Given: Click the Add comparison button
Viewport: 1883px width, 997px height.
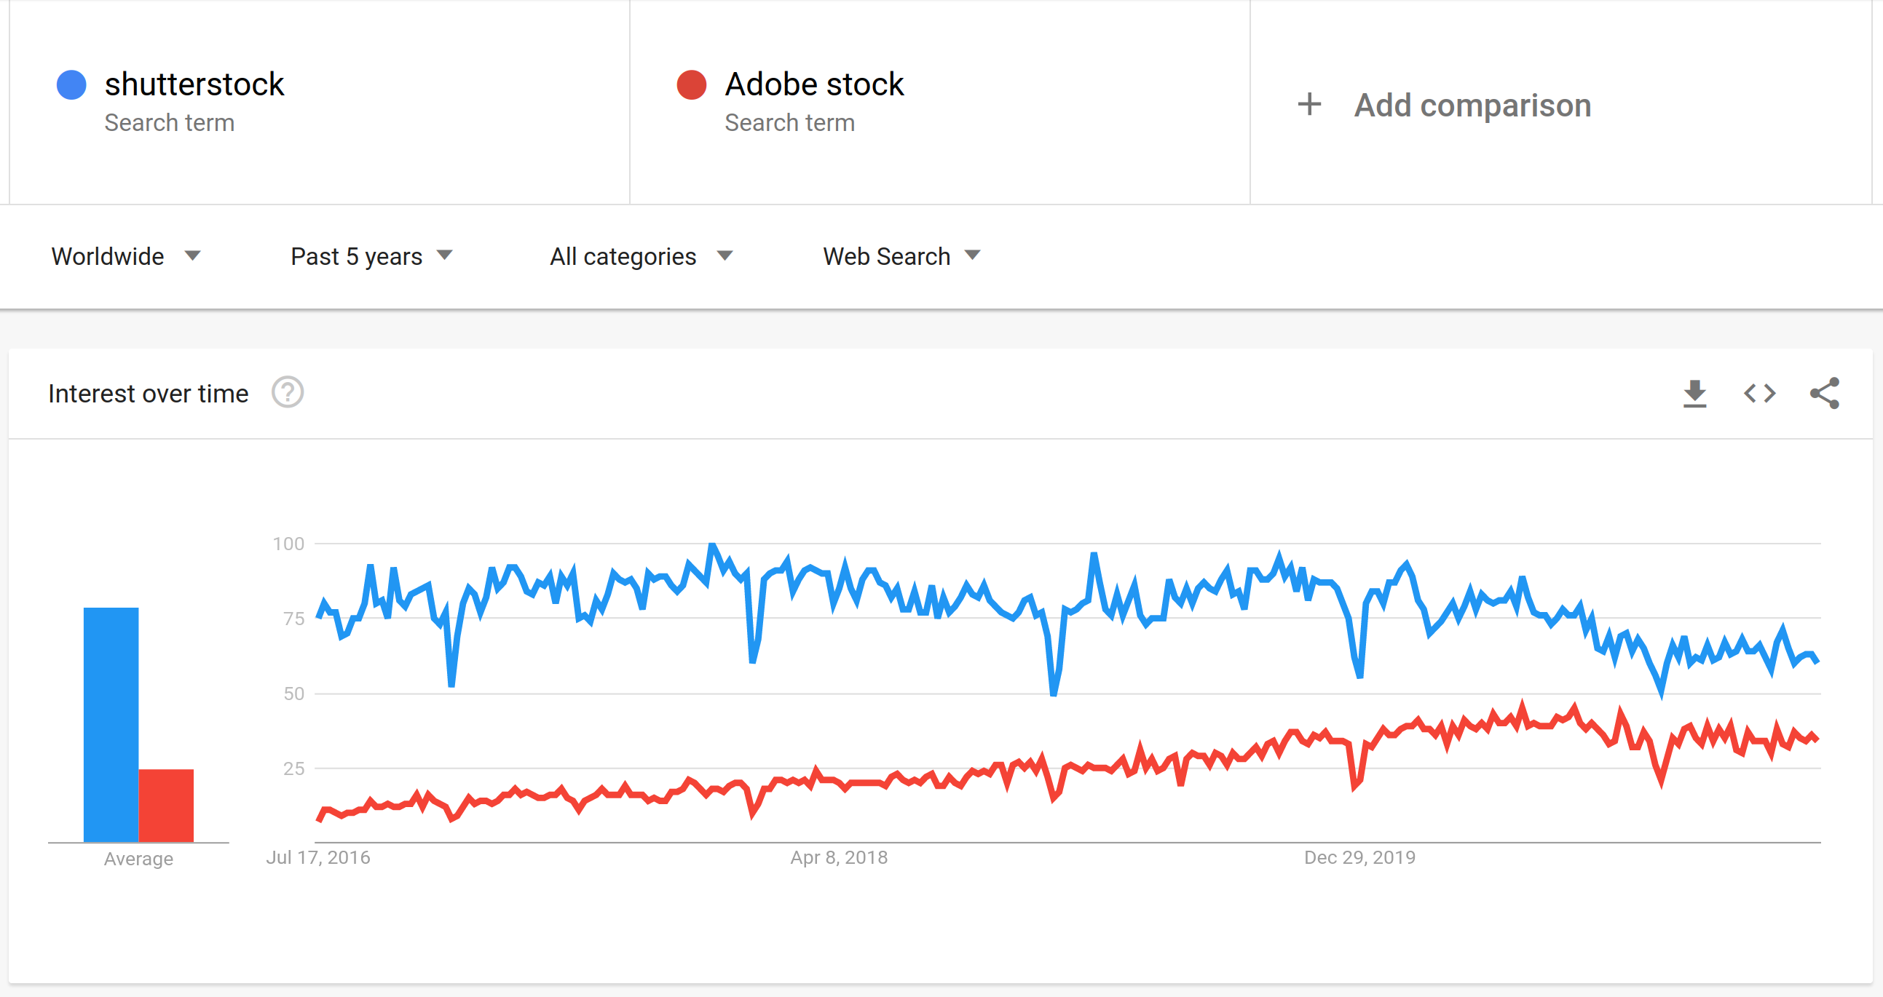Looking at the screenshot, I should 1472,105.
